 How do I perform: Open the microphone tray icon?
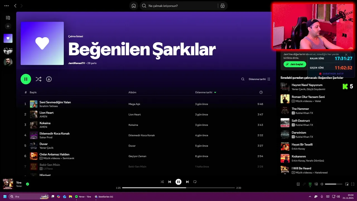pos(322,197)
